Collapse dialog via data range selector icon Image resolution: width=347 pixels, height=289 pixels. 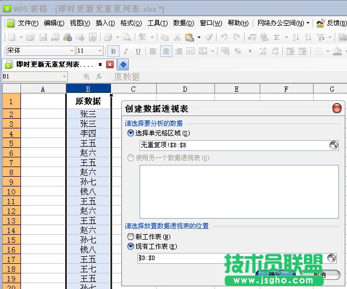[334, 145]
